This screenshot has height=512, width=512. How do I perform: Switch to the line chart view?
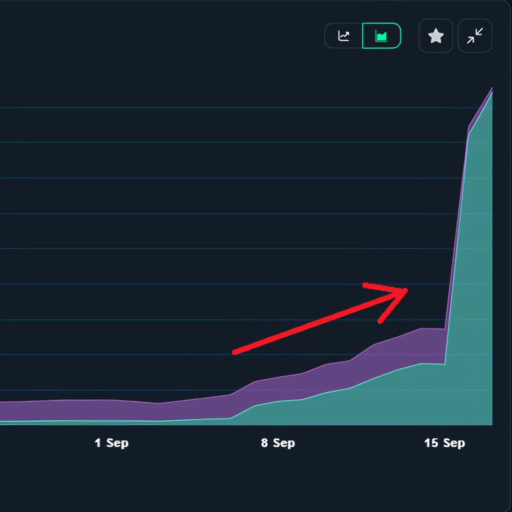[x=344, y=36]
